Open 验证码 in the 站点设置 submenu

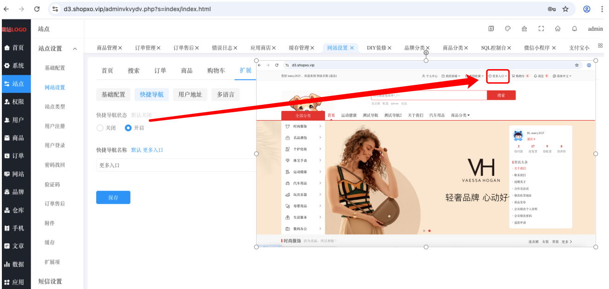point(53,185)
